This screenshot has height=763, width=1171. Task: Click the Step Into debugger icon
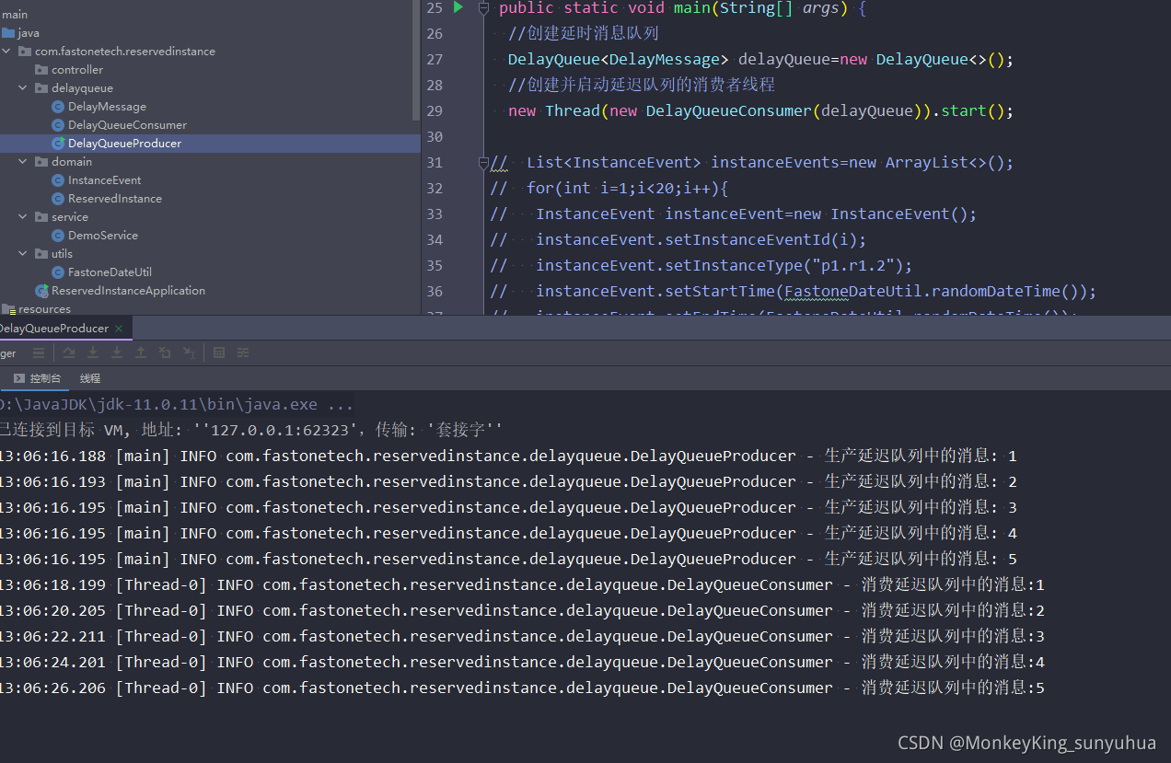tap(93, 353)
